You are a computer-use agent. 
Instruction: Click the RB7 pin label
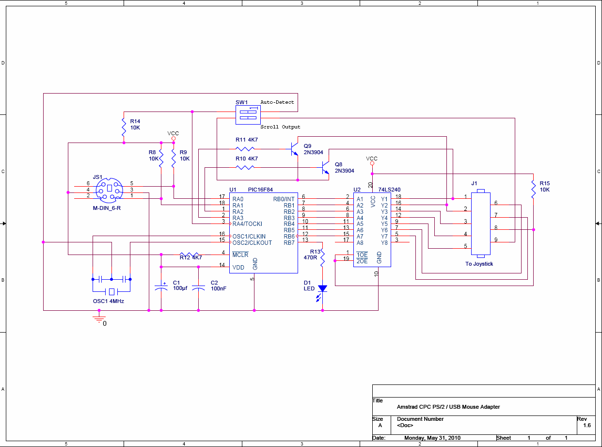pos(289,243)
